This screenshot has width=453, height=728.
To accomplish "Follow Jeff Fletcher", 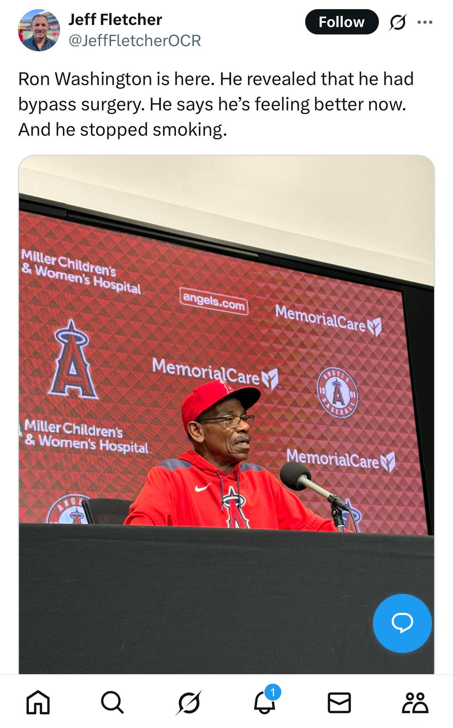I will 342,22.
